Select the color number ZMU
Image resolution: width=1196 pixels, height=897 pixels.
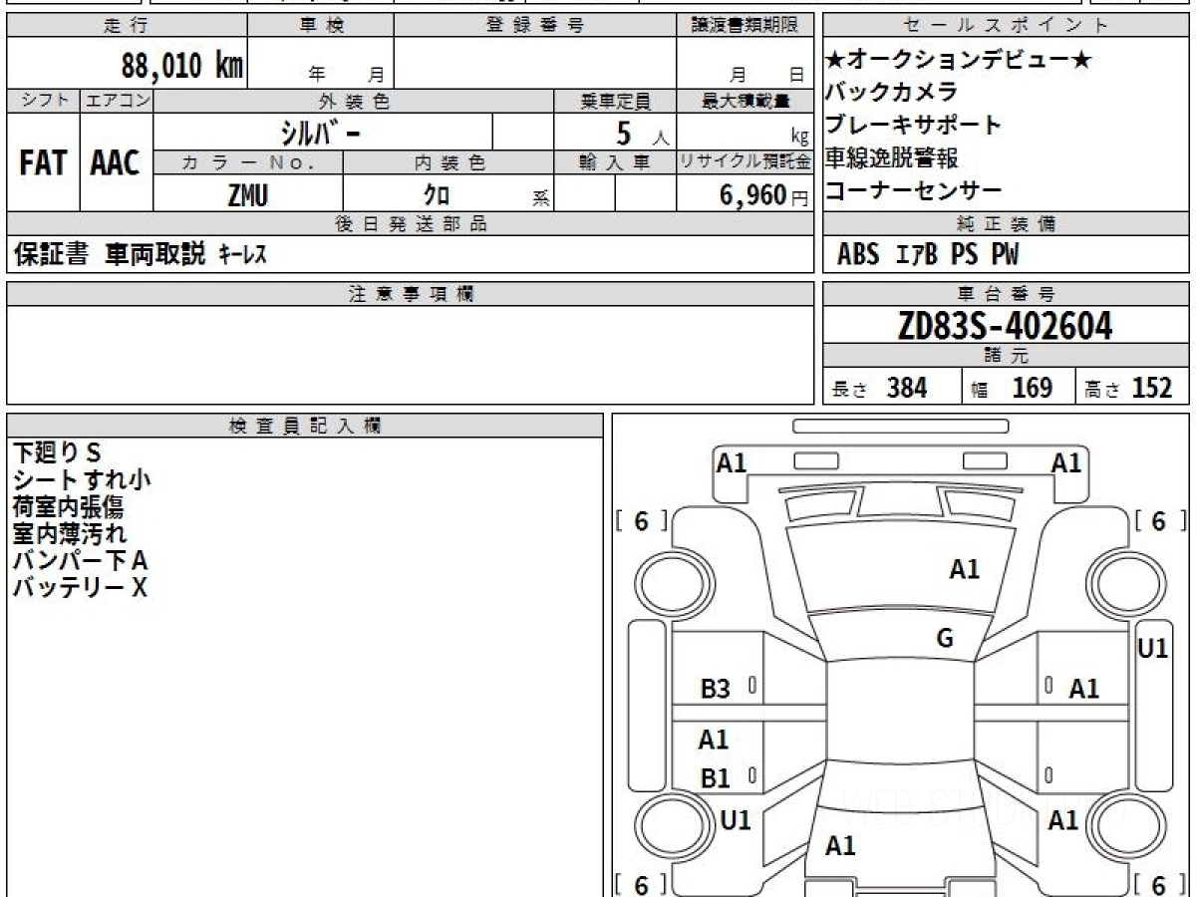(x=247, y=196)
